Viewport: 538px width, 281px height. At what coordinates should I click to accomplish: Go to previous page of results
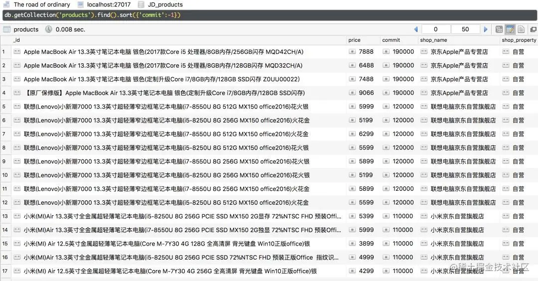point(416,29)
